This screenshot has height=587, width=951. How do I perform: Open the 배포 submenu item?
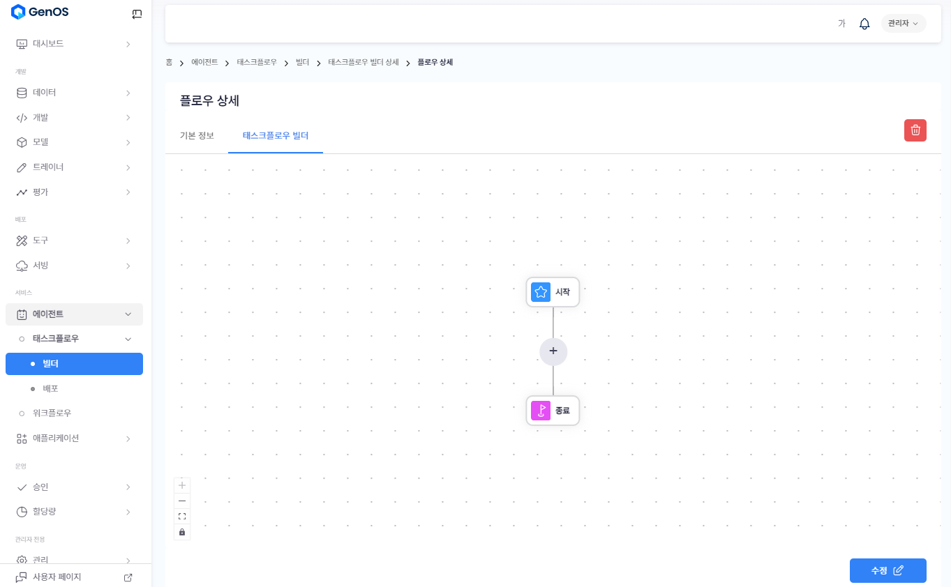(50, 388)
